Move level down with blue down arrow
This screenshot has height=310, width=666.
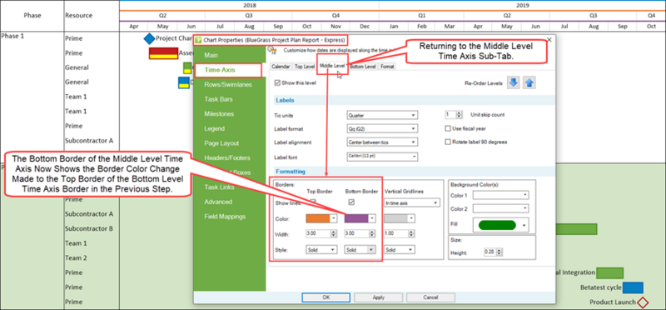coord(514,83)
